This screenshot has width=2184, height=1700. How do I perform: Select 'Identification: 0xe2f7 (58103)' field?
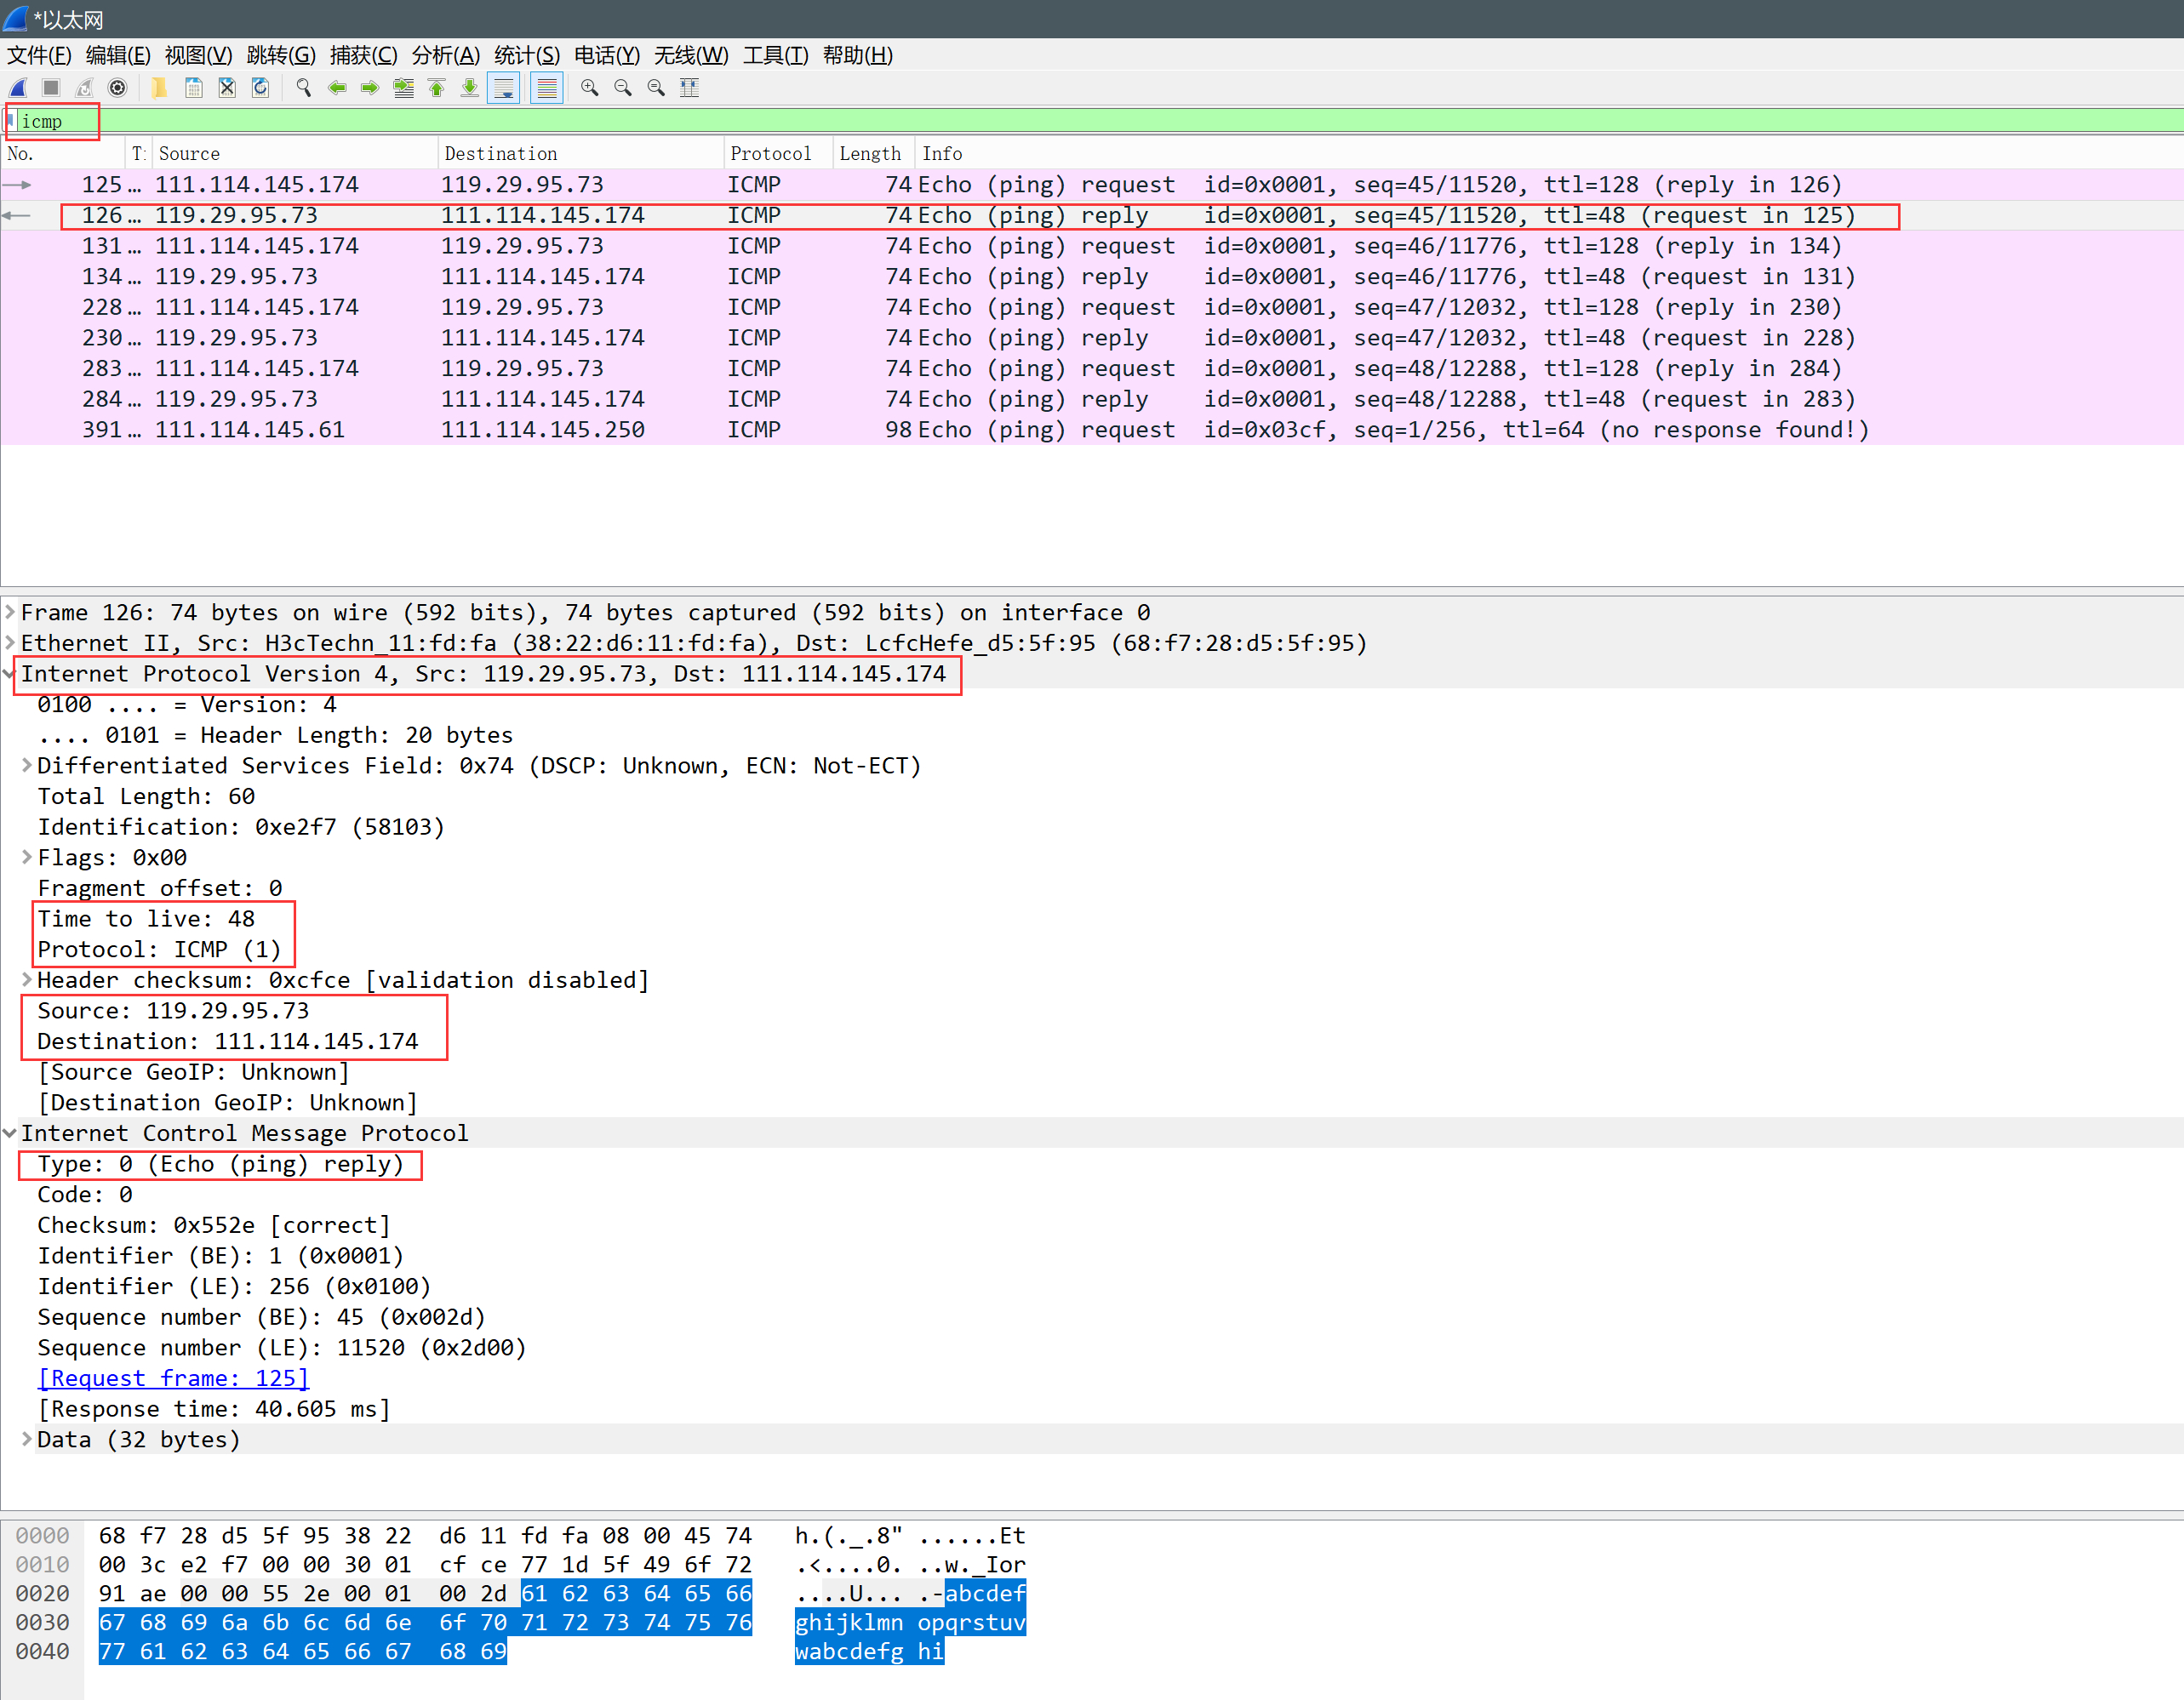(241, 826)
